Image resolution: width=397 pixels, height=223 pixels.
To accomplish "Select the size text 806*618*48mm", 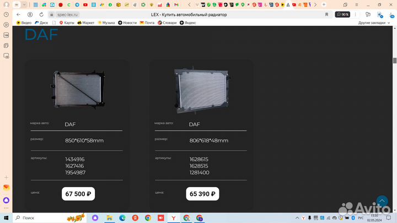I will [x=208, y=140].
